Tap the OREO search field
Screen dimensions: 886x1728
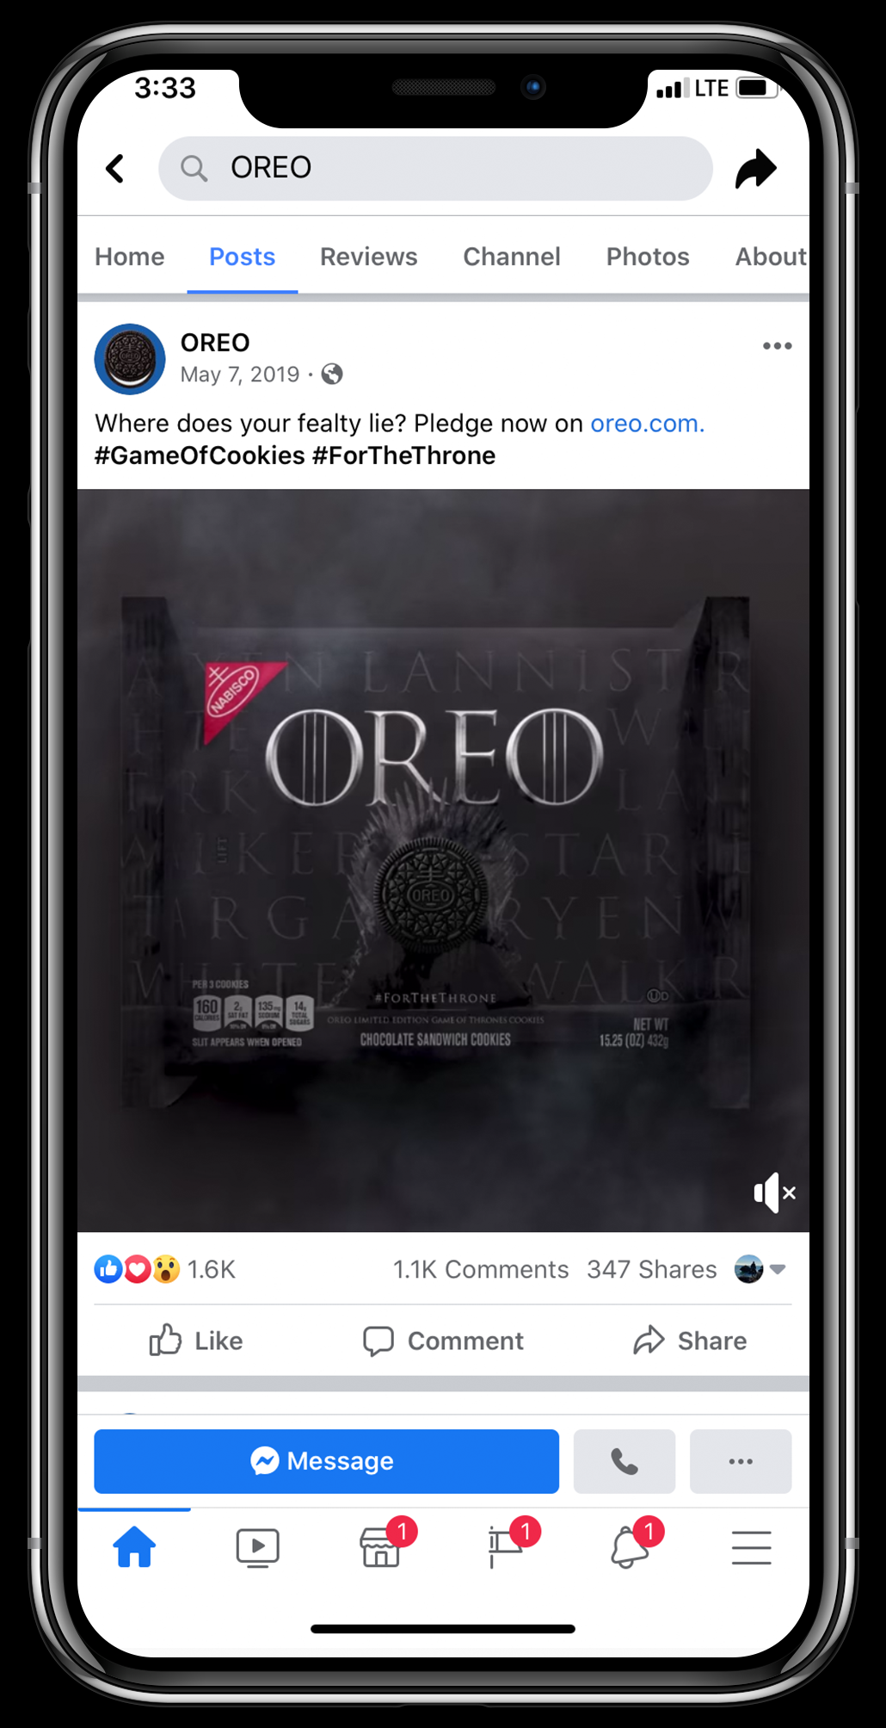tap(435, 169)
